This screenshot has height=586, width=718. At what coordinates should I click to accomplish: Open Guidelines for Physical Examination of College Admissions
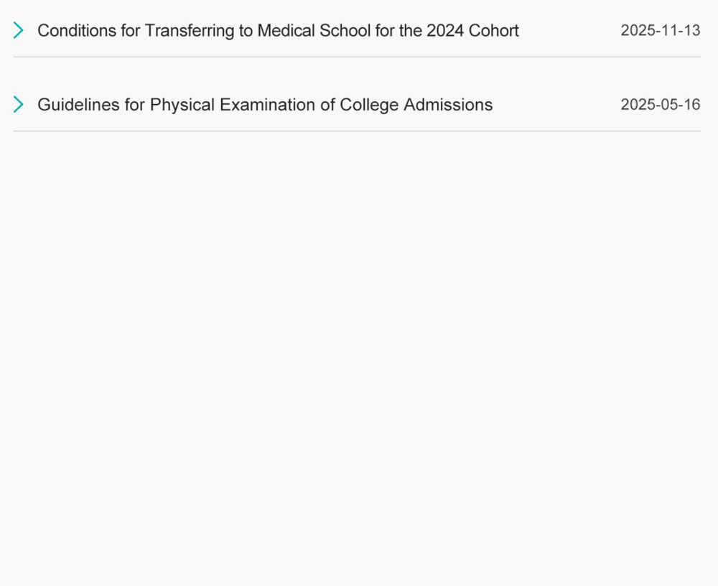(x=265, y=105)
